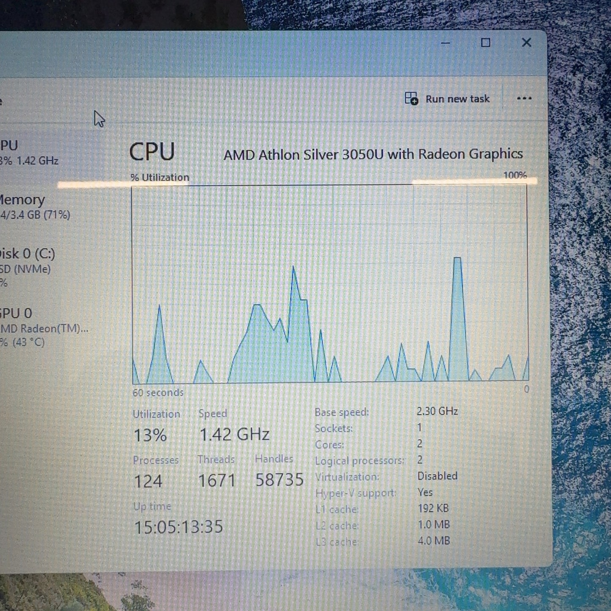Open the three-dot more options menu
Viewport: 611px width, 611px height.
[524, 99]
